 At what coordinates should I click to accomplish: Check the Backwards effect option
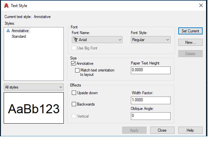tap(74, 104)
